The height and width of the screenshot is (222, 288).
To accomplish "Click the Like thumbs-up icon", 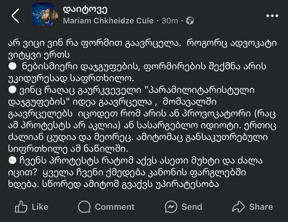I will [21, 207].
